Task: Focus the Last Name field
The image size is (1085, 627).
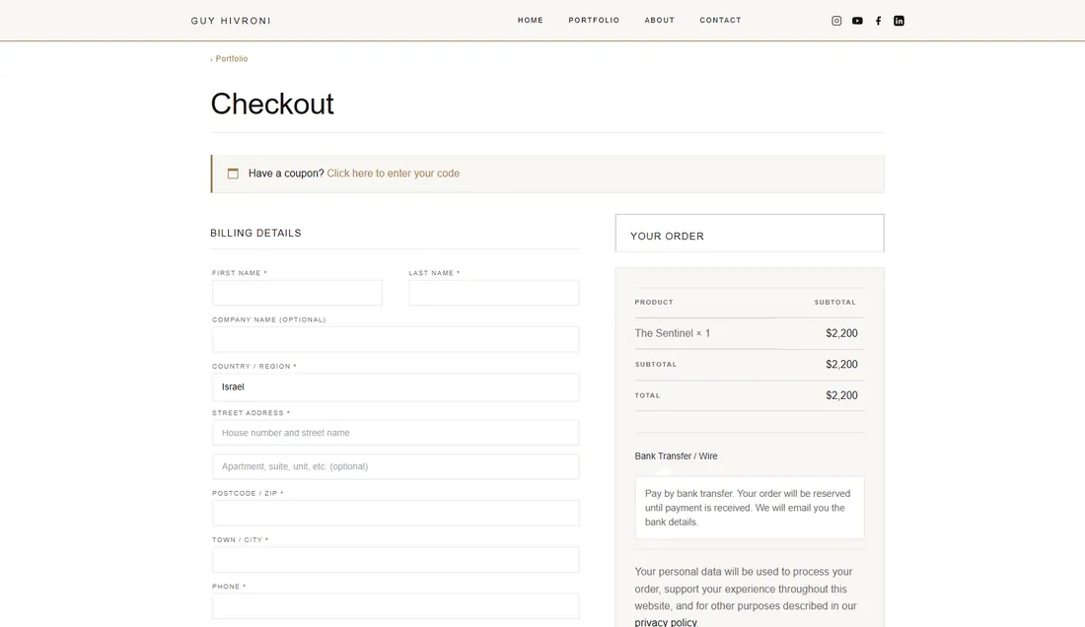Action: (x=494, y=293)
